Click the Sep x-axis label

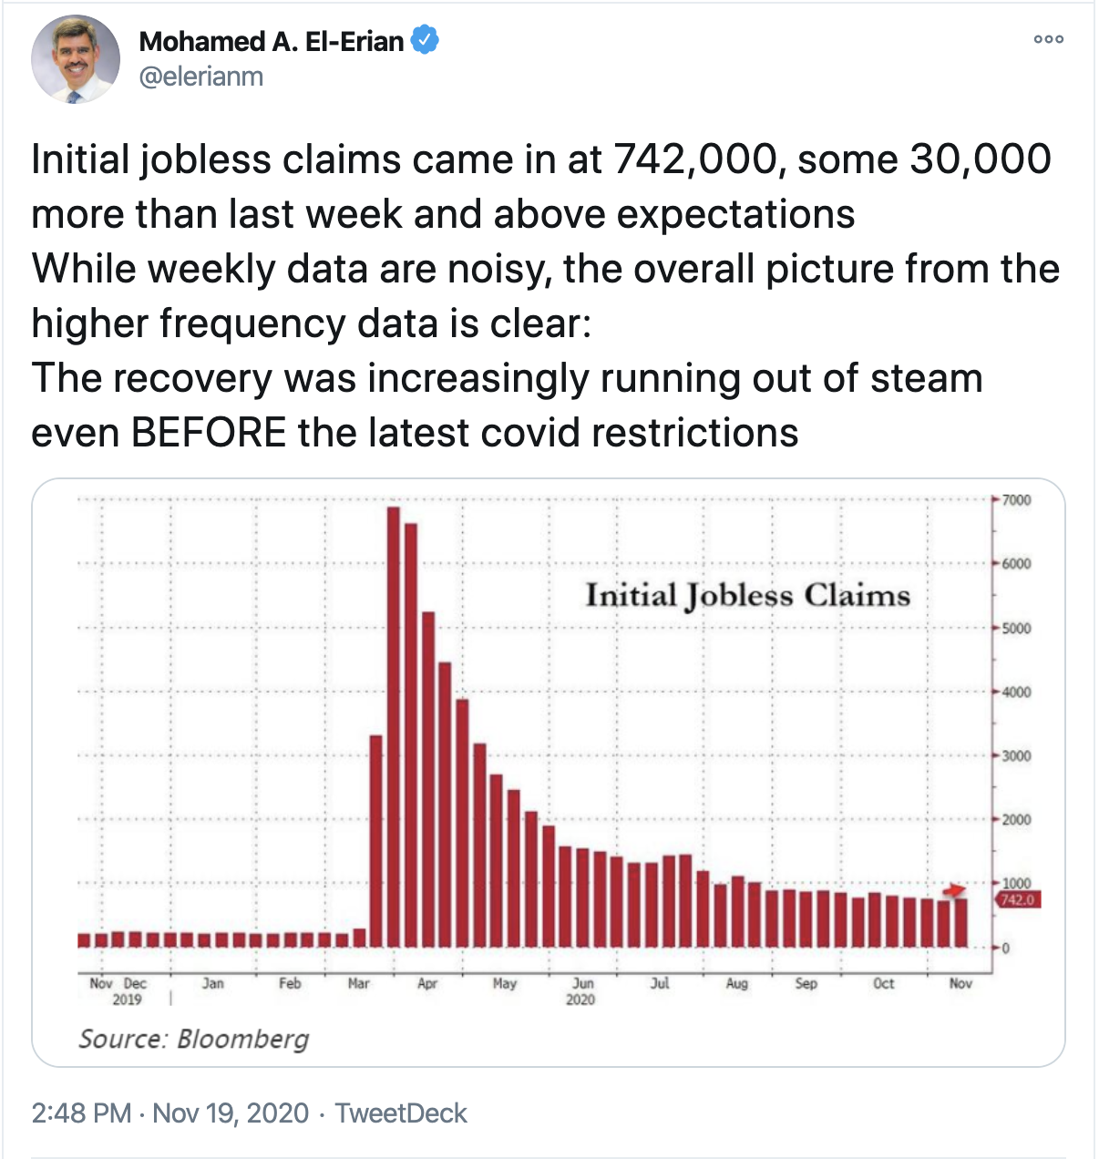coord(806,984)
